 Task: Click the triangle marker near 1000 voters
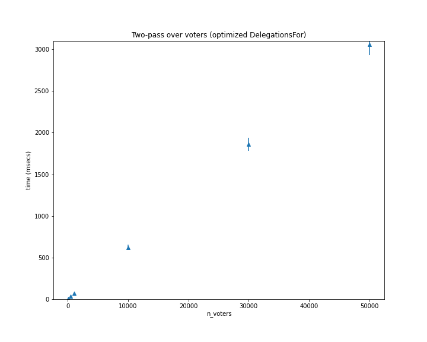(74, 293)
